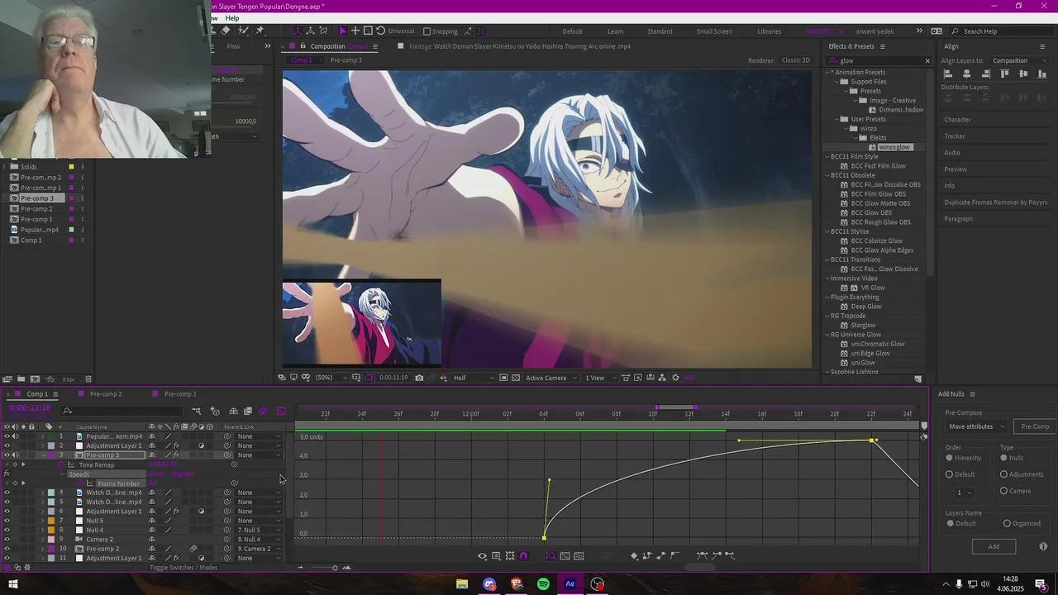
Task: Select the Adjustments type radio button
Action: tap(1003, 474)
